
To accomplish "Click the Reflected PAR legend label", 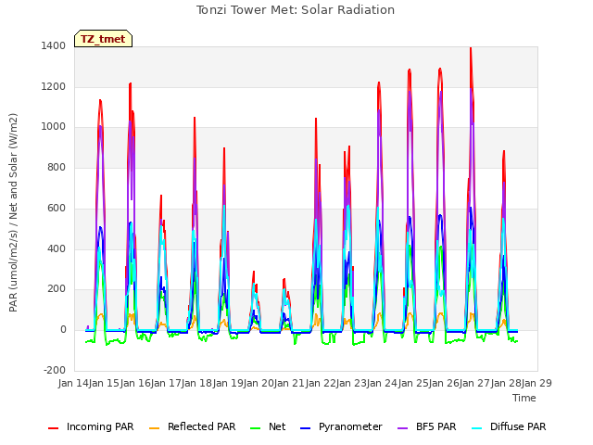I will point(202,426).
